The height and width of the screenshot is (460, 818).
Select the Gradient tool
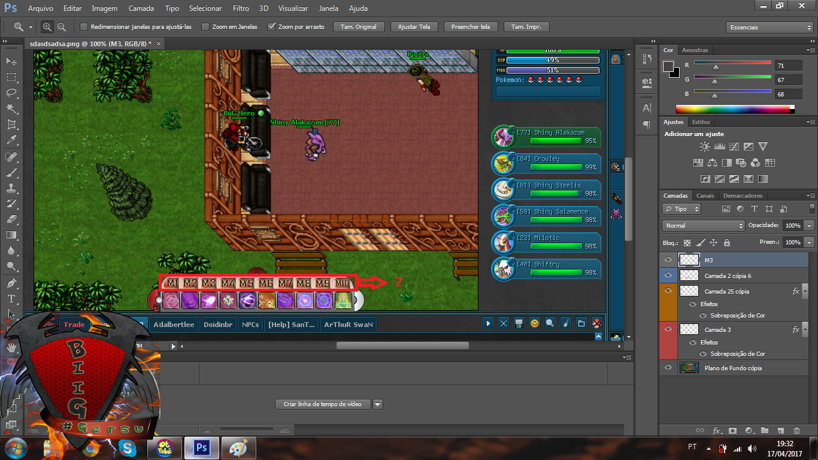point(11,235)
